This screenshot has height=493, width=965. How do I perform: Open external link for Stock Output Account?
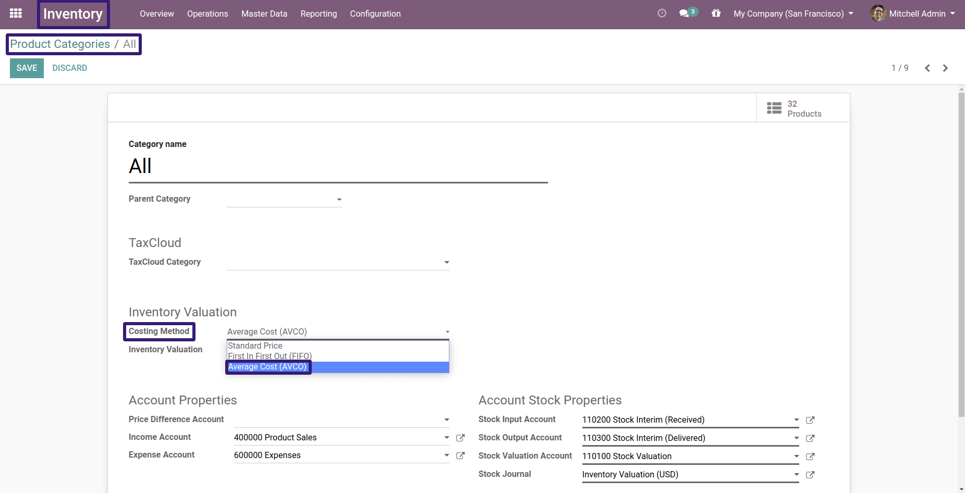(810, 438)
